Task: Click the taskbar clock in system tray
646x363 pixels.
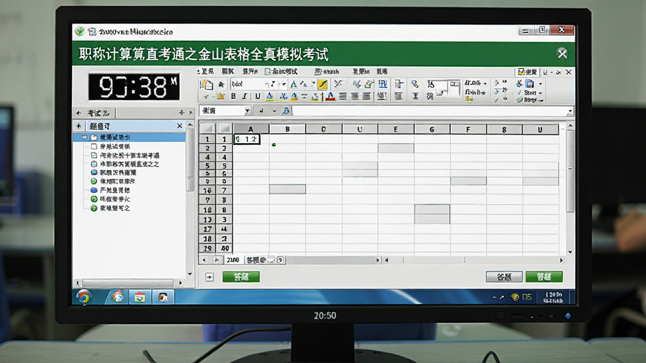Action: coord(553,297)
